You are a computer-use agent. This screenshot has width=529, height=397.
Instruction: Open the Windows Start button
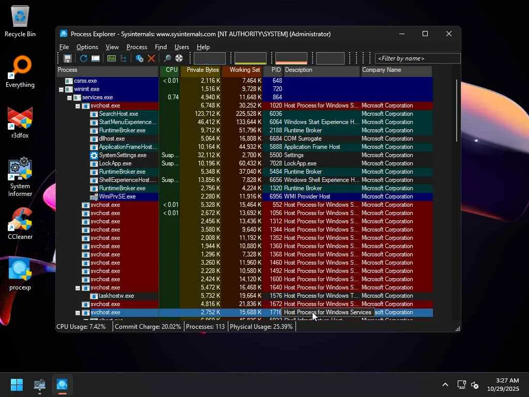coord(17,385)
